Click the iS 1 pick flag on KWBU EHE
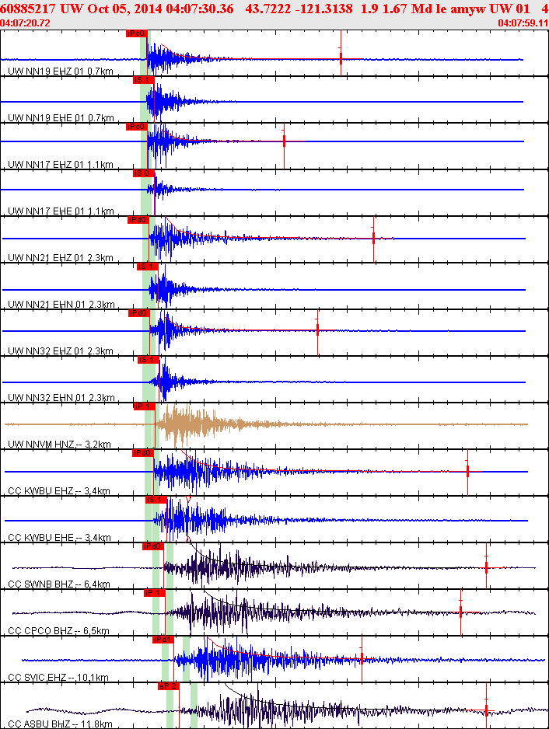Viewport: 549px width, 729px height. click(156, 499)
